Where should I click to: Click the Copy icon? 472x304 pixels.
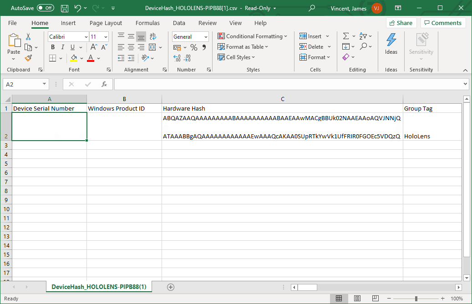(x=28, y=47)
